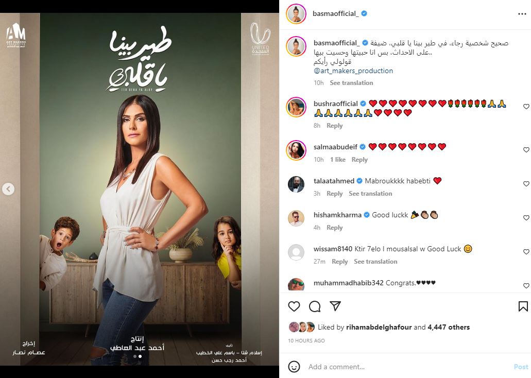Share the post via paper plane icon

pyautogui.click(x=335, y=306)
